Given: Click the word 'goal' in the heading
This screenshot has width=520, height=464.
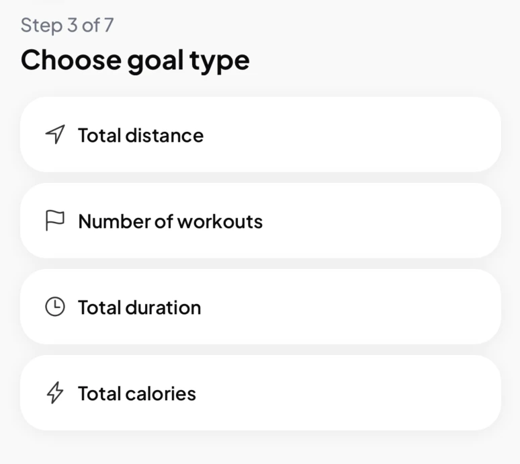Looking at the screenshot, I should click(155, 61).
